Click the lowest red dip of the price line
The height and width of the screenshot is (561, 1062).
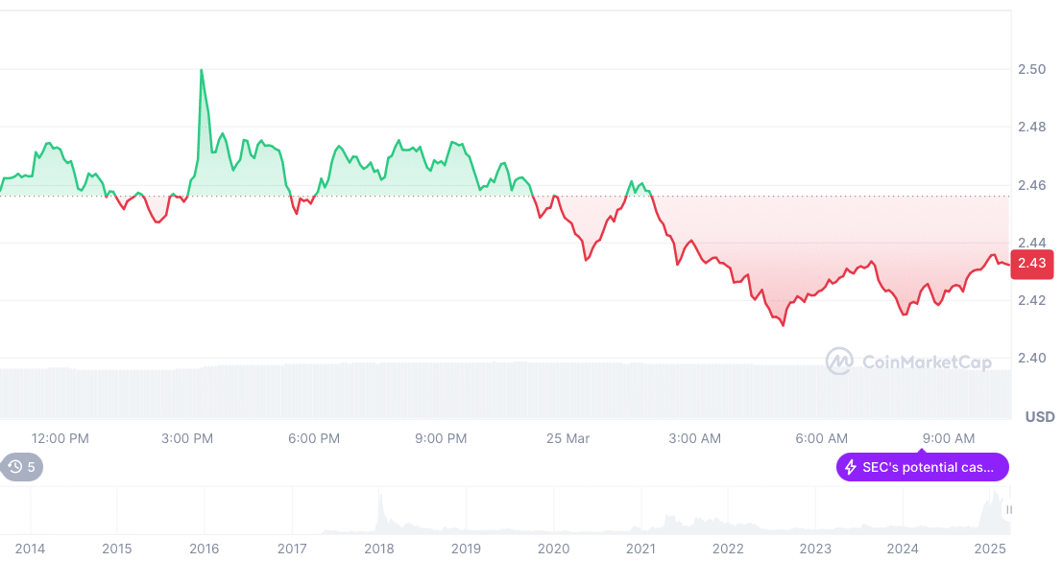(x=784, y=325)
